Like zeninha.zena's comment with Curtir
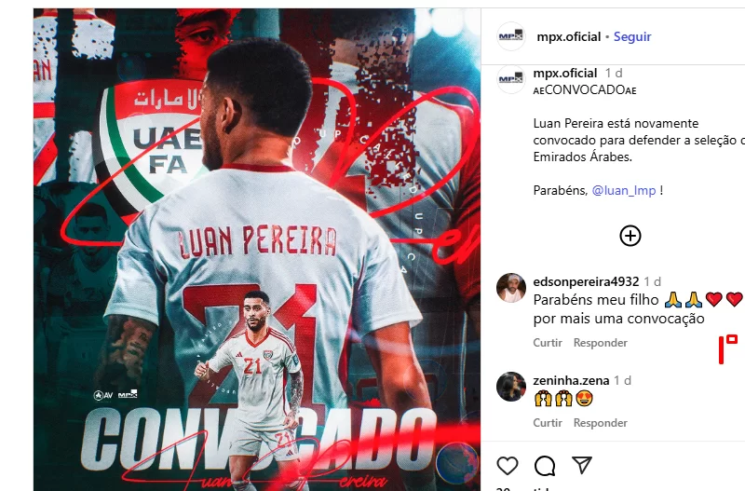The height and width of the screenshot is (491, 745). [548, 423]
